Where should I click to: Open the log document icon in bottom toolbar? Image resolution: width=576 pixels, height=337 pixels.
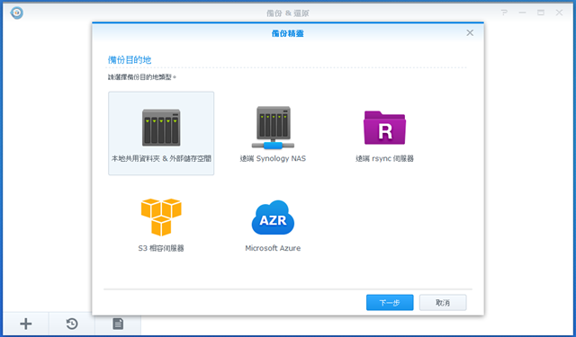pyautogui.click(x=118, y=324)
